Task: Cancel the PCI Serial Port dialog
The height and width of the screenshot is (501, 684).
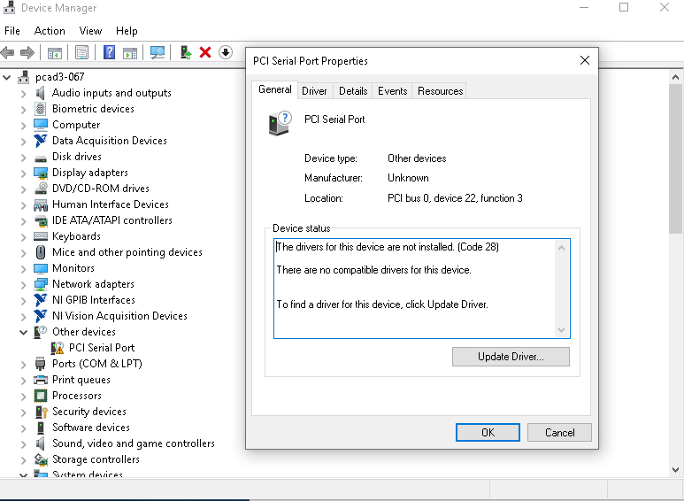Action: [559, 433]
